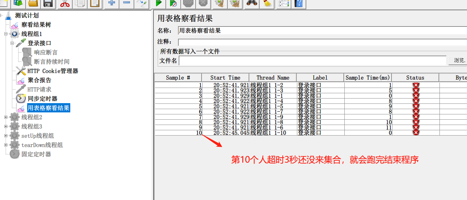The width and height of the screenshot is (467, 200).
Task: Click the clock icon of 同步定时器
Action: tap(21, 99)
